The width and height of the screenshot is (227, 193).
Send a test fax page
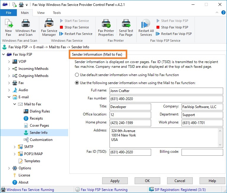click(x=126, y=27)
